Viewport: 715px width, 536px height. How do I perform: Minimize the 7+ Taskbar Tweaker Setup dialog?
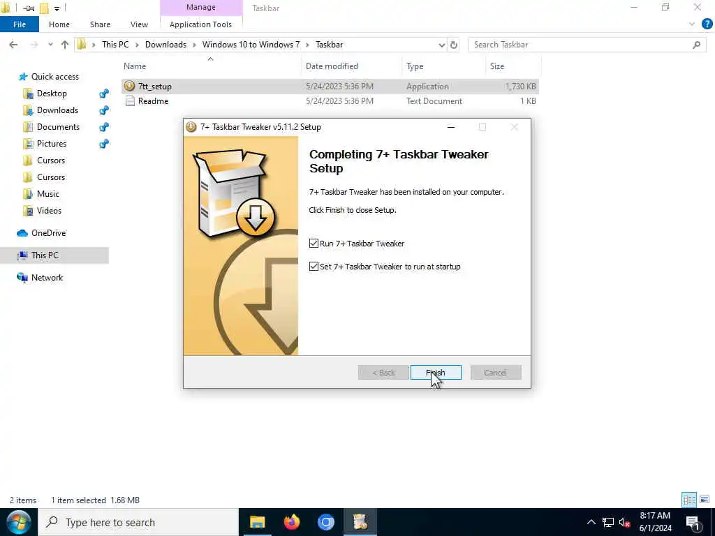(x=451, y=127)
